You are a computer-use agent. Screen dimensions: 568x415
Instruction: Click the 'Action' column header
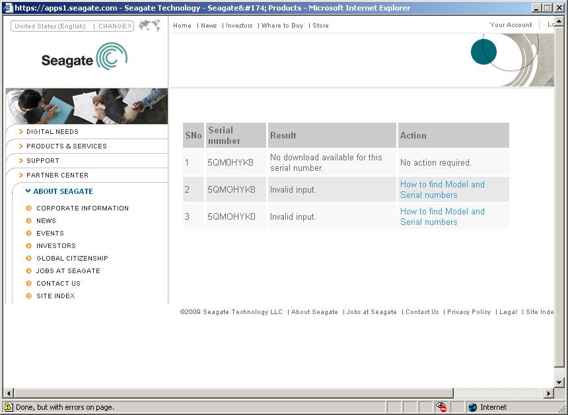click(454, 135)
